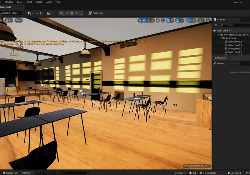Open the Platforms dropdown
This screenshot has height=175, width=250.
[x=97, y=13]
